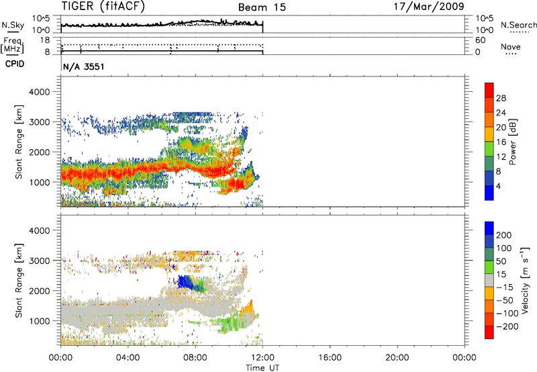
Task: Click the Nave legend label
Action: [x=511, y=46]
